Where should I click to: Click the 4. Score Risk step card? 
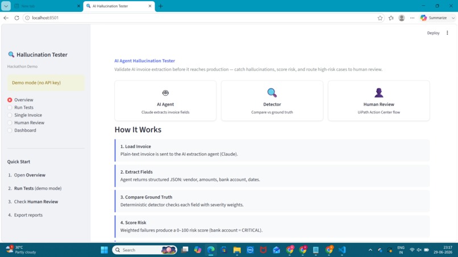272,226
